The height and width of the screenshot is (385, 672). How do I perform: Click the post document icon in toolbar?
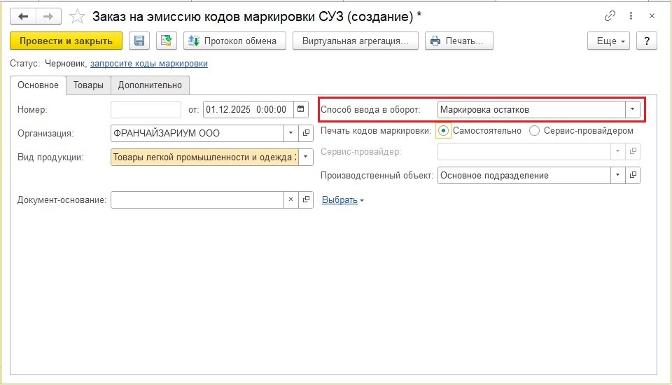(x=167, y=41)
